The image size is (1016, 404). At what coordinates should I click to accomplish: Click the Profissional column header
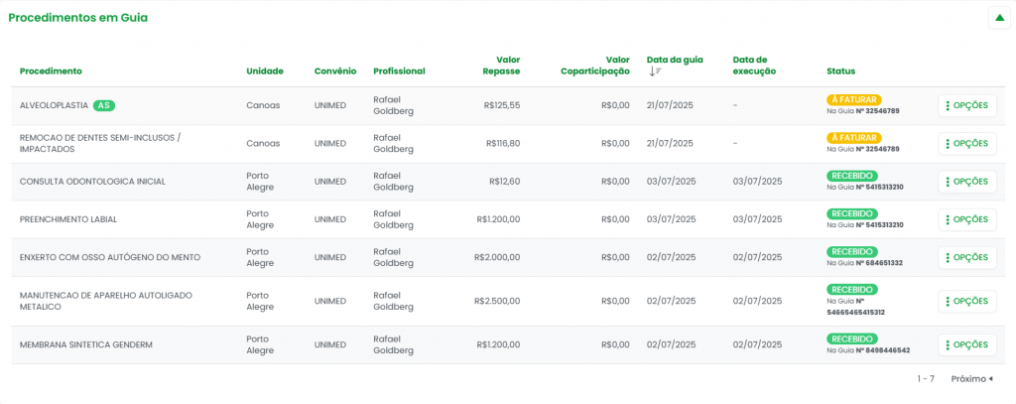pyautogui.click(x=399, y=71)
